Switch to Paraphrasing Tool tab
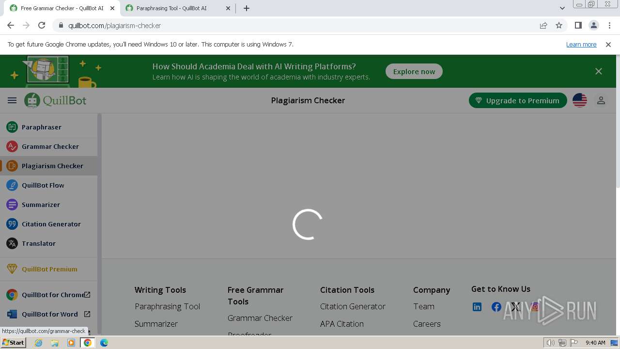Image resolution: width=620 pixels, height=349 pixels. pos(178,8)
